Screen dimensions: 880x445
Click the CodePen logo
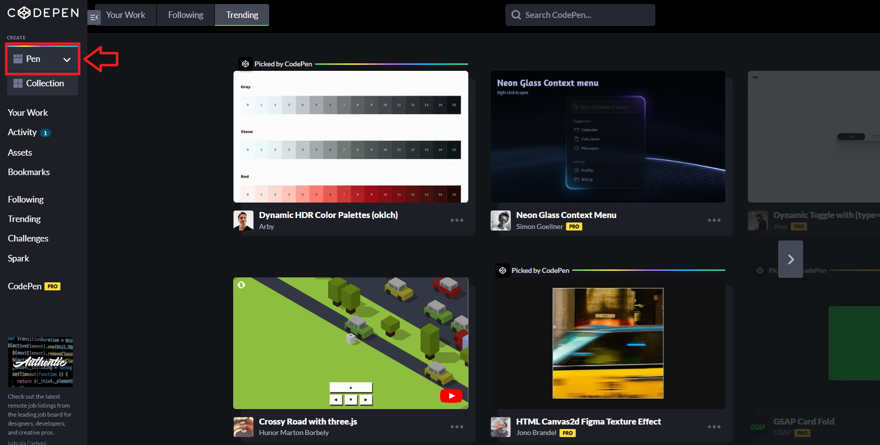[x=43, y=12]
